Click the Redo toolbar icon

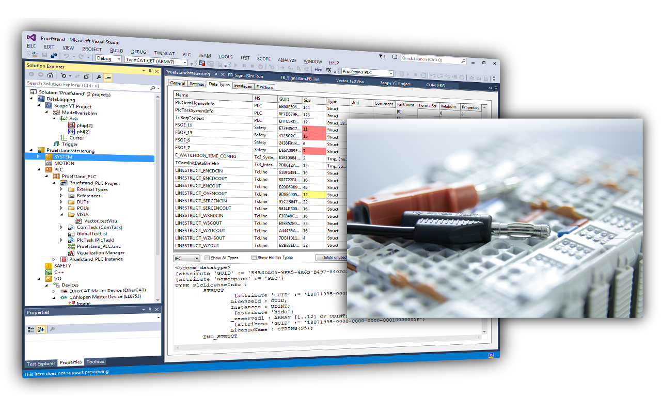click(82, 57)
